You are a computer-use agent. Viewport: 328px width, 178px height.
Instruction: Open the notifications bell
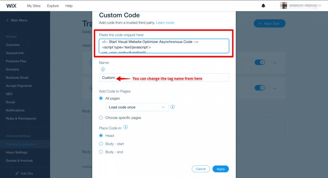click(263, 6)
